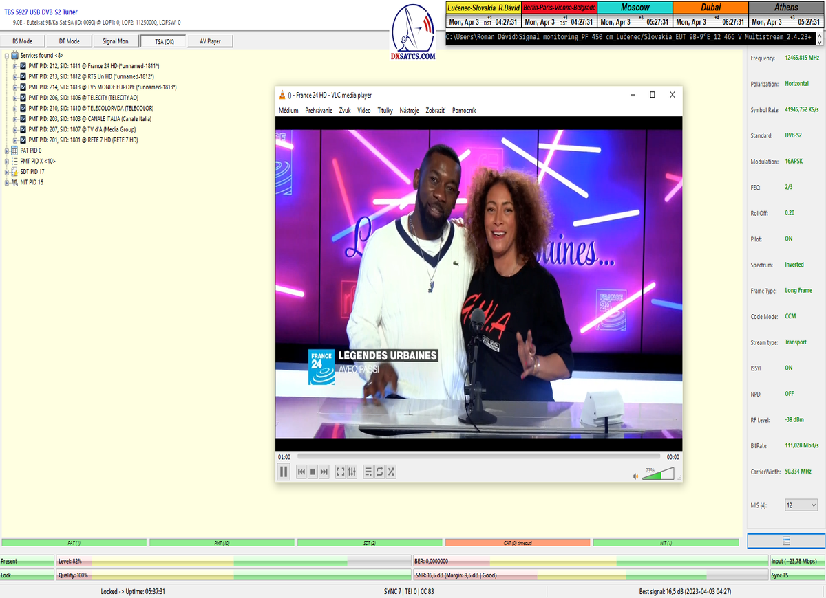Expand the France 24 HD service
The width and height of the screenshot is (826, 598).
click(x=15, y=66)
